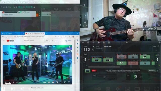
Task: Open the Local Presets side tab
Action: (x=81, y=49)
